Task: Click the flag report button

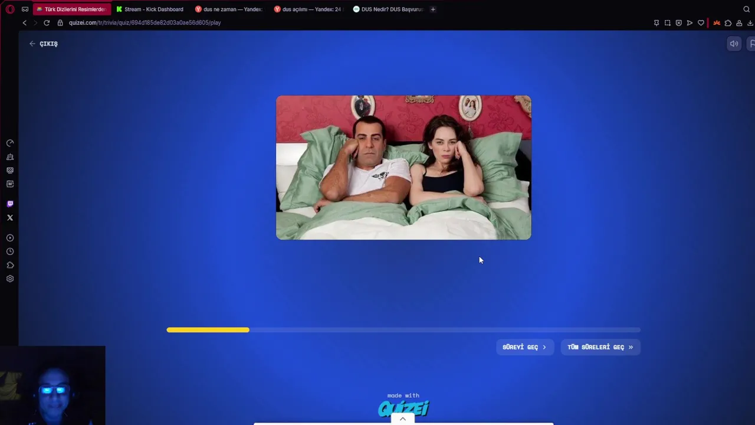Action: coord(751,44)
